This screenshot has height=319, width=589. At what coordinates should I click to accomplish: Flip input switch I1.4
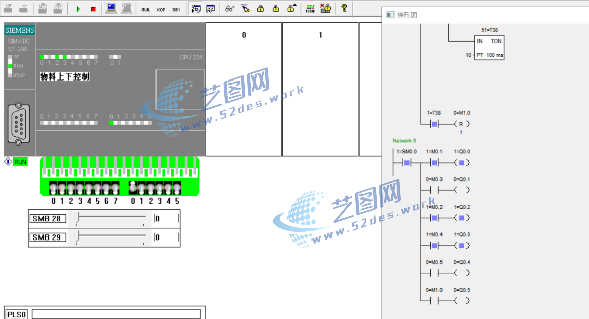(x=168, y=188)
